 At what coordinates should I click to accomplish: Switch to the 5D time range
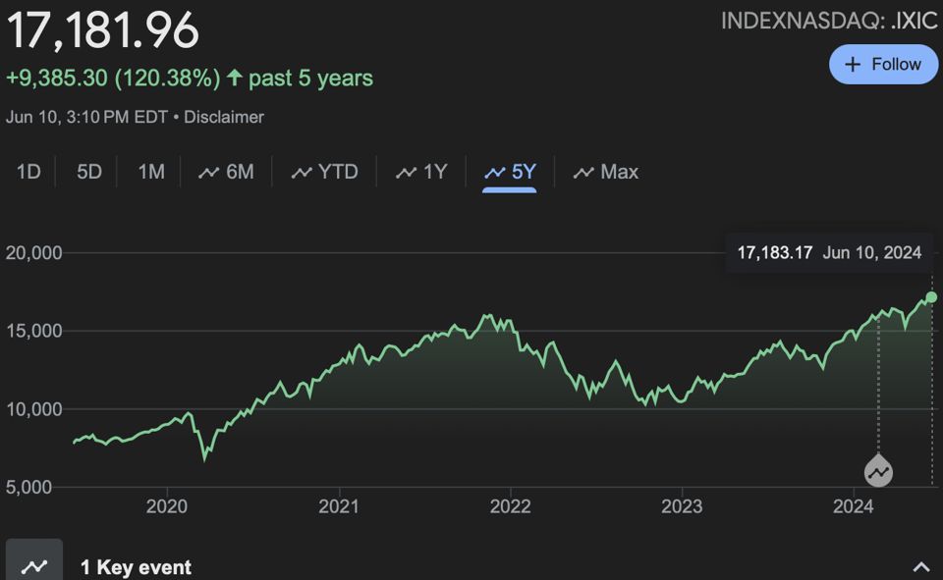tap(89, 172)
